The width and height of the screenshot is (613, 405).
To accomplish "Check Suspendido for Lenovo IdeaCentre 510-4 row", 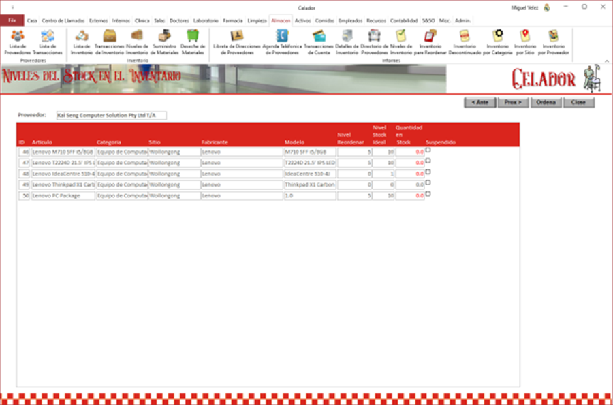I will tap(428, 172).
